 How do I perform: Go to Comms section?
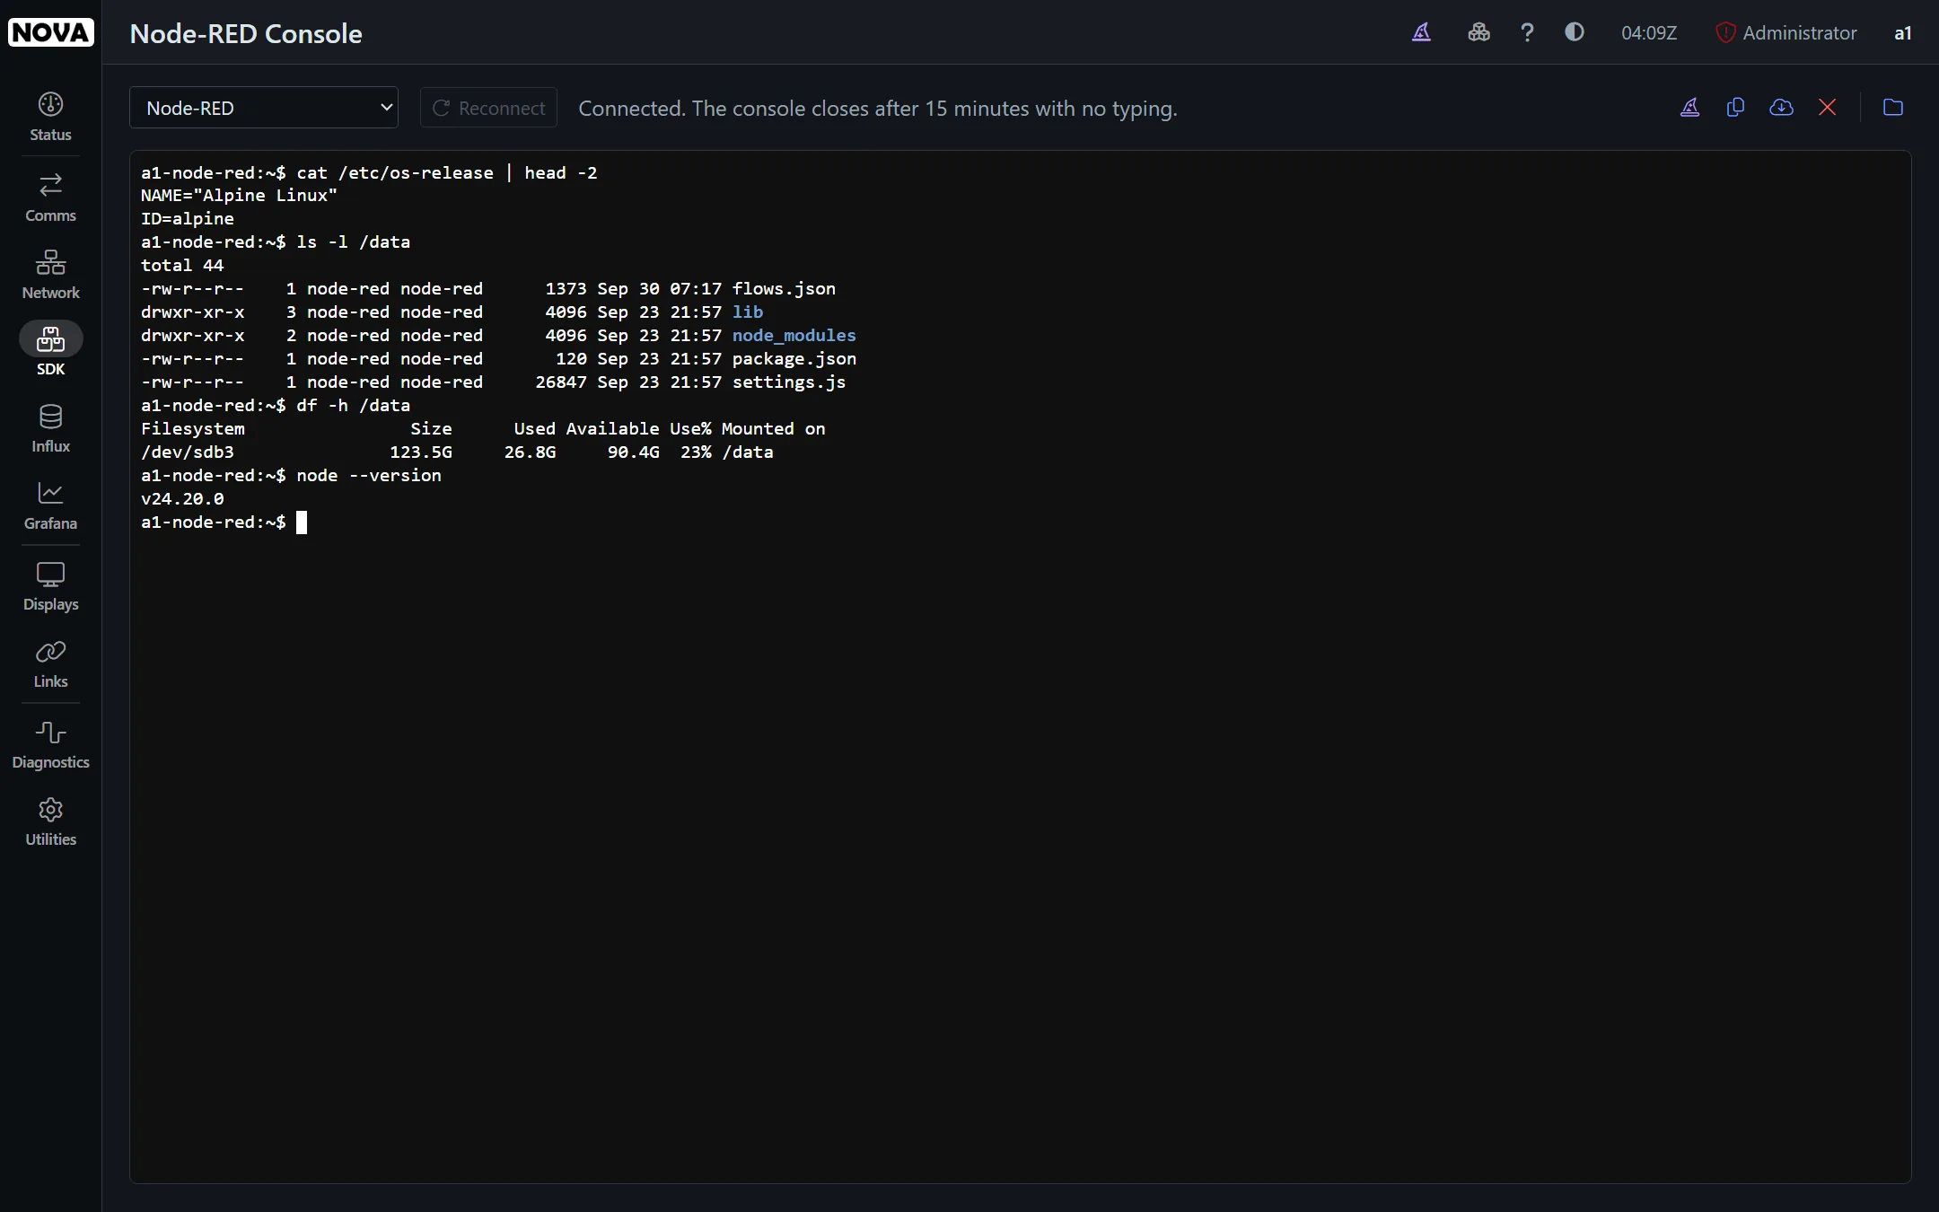click(x=50, y=198)
